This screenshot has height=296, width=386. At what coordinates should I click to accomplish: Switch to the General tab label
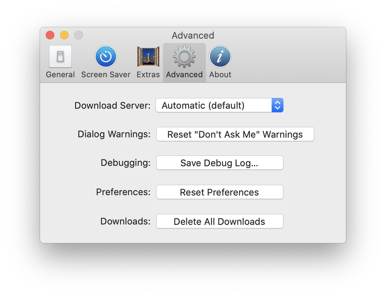[60, 74]
